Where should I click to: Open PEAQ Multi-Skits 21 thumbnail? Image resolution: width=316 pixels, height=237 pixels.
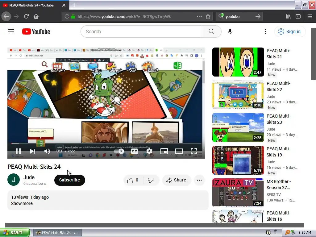coord(238,62)
